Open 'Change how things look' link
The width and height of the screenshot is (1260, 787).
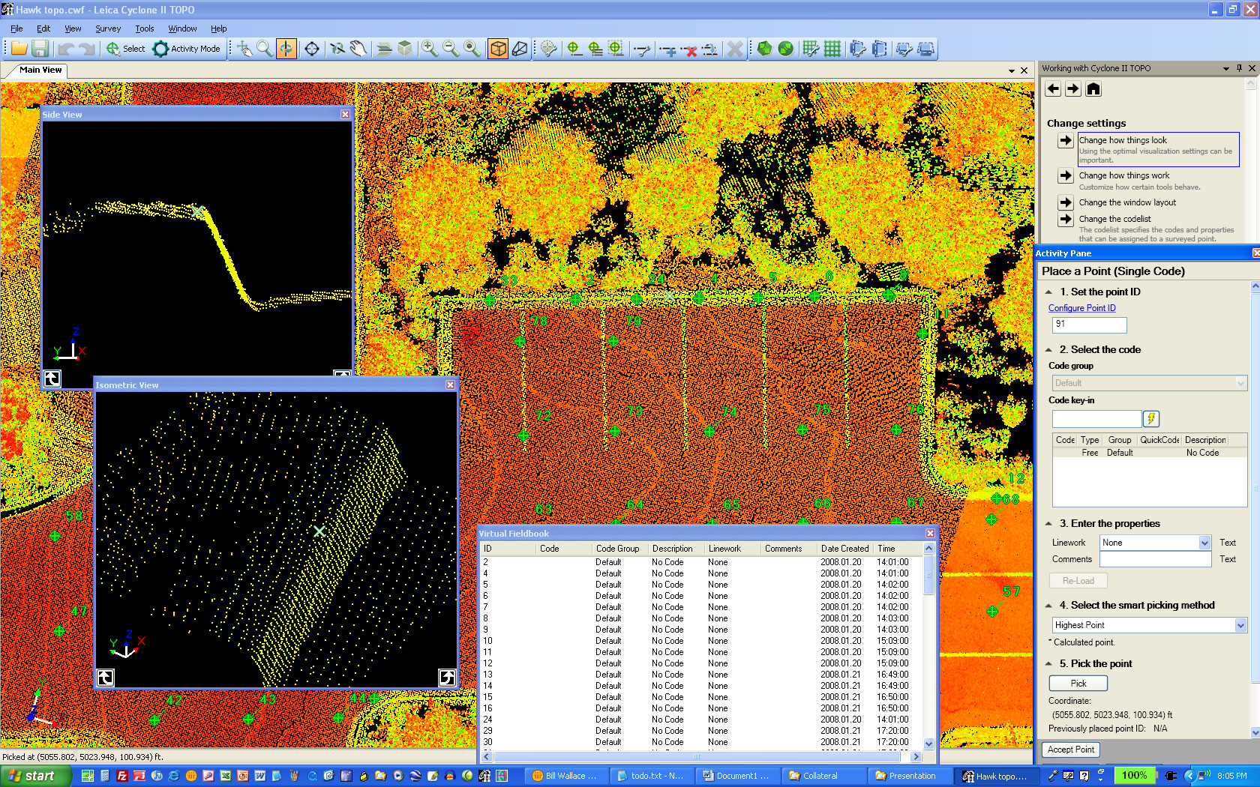click(1123, 140)
